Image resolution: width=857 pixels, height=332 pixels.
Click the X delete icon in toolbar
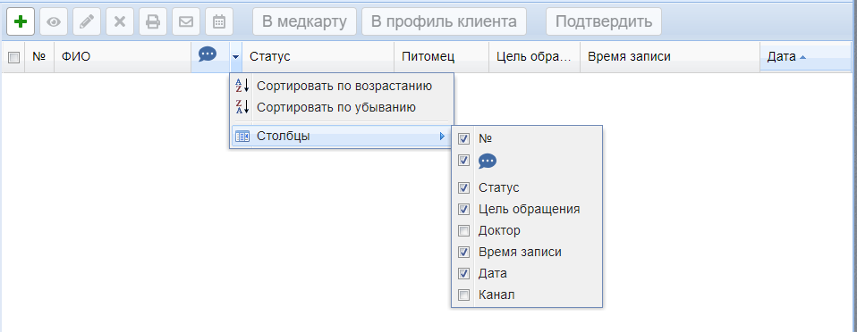(x=120, y=21)
